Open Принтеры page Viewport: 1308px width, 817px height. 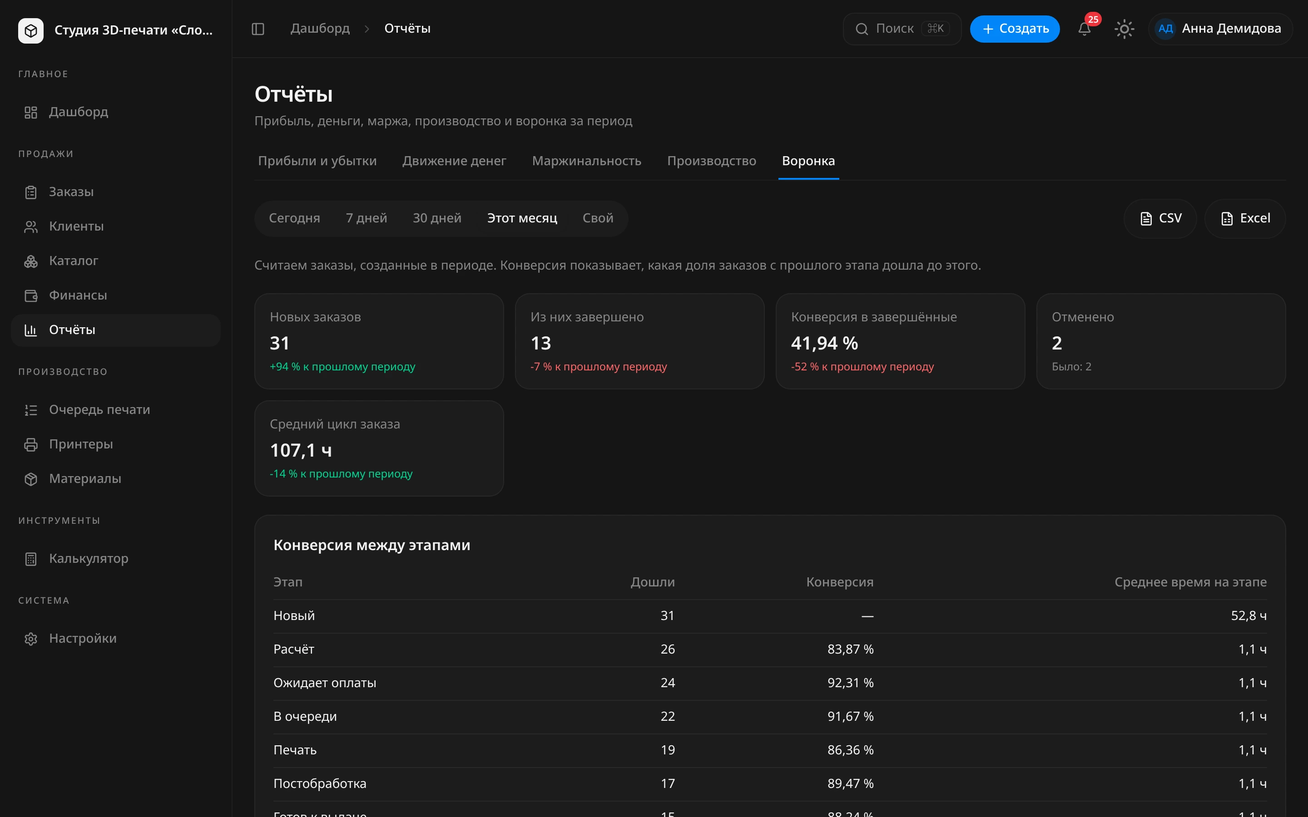click(x=116, y=445)
